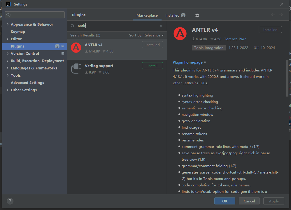Clear the plugin search text
Image resolution: width=291 pixels, height=210 pixels.
click(161, 26)
